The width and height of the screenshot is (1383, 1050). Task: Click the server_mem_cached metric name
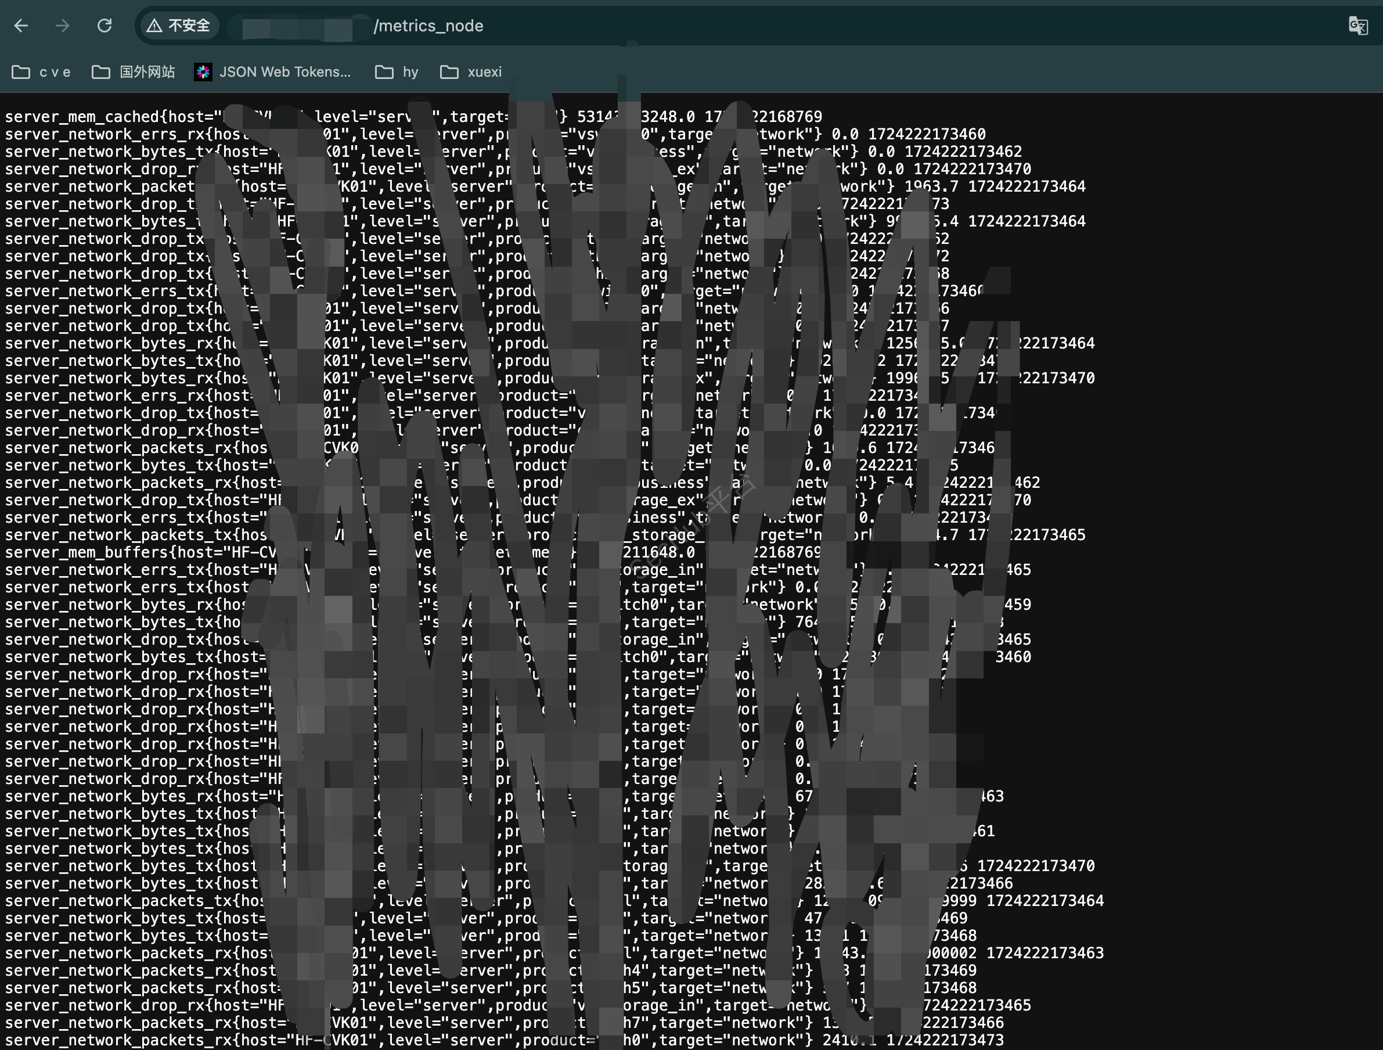81,117
